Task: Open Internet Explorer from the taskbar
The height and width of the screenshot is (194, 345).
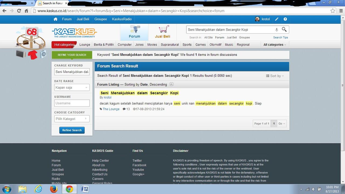Action: [38, 189]
